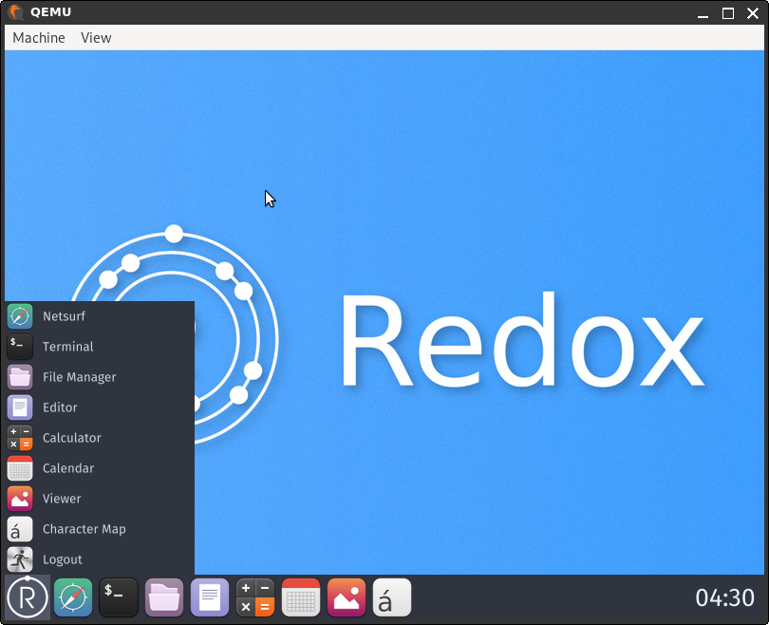This screenshot has height=625, width=769.
Task: Launch the Calculator taskbar icon
Action: point(254,597)
